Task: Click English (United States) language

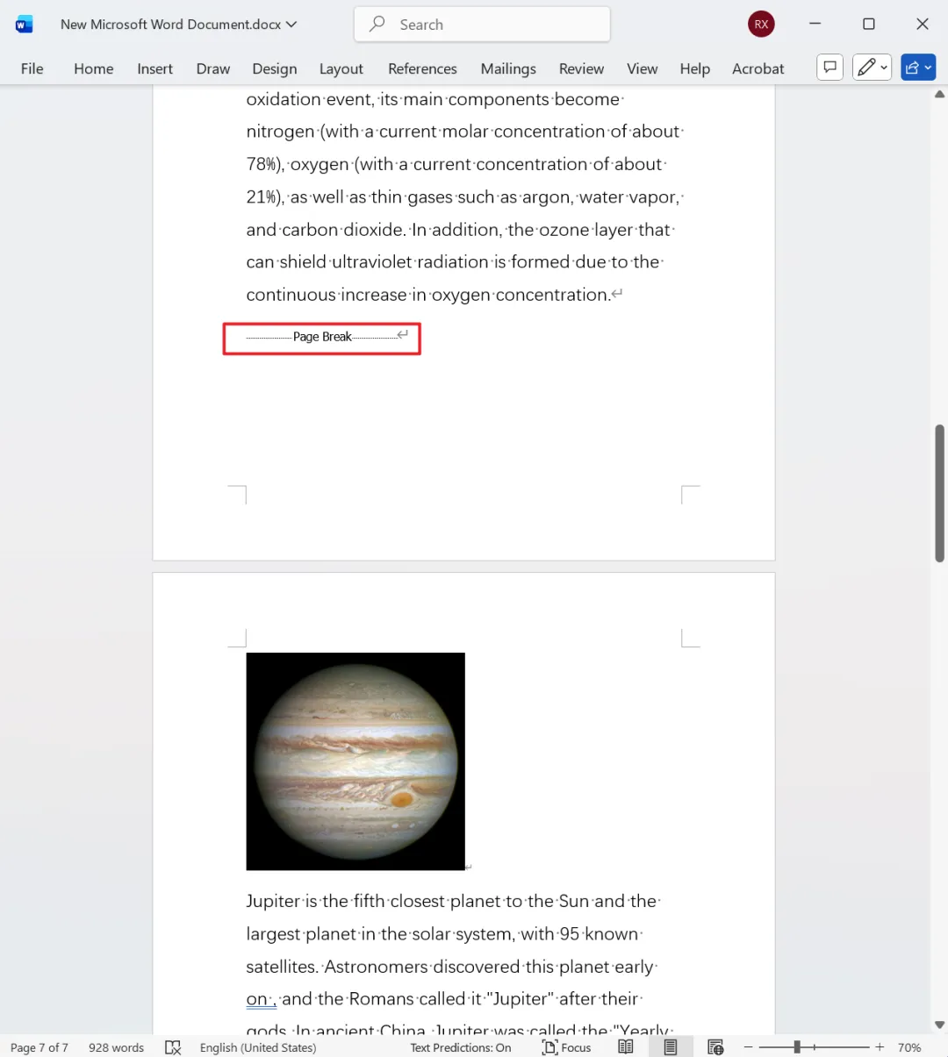Action: coord(258,1047)
